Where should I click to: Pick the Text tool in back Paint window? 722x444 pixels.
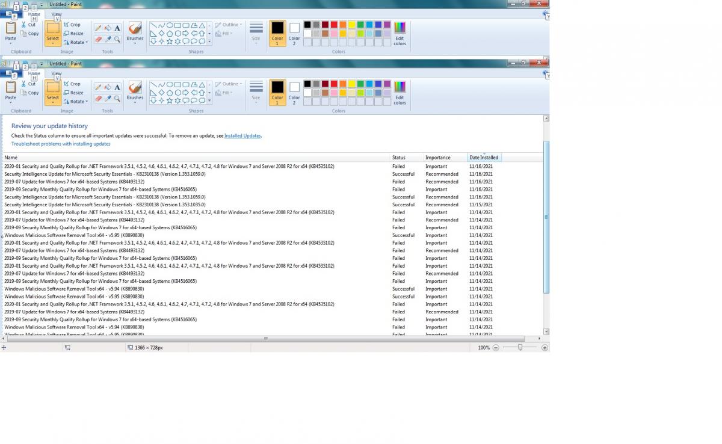point(117,28)
